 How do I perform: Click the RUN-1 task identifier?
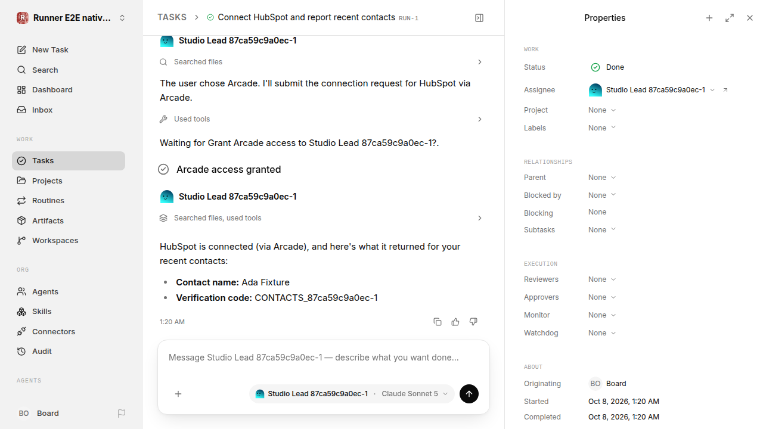[x=408, y=18]
